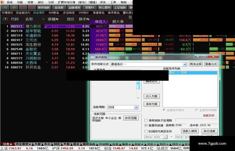Open the 功能 menu
The height and width of the screenshot is (151, 235).
pyautogui.click(x=20, y=2)
